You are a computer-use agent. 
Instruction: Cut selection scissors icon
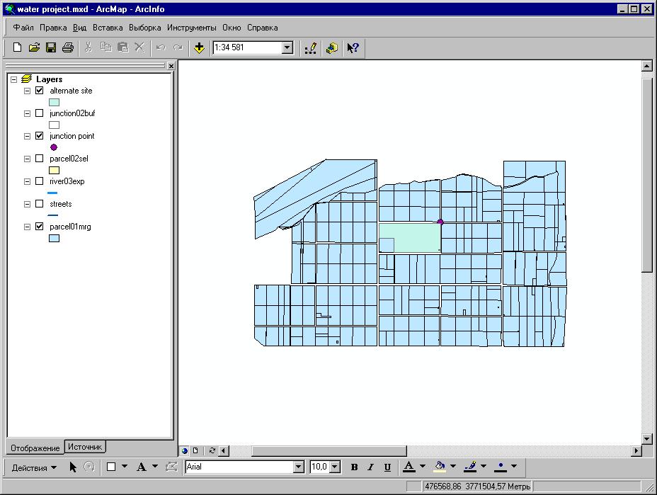(88, 47)
